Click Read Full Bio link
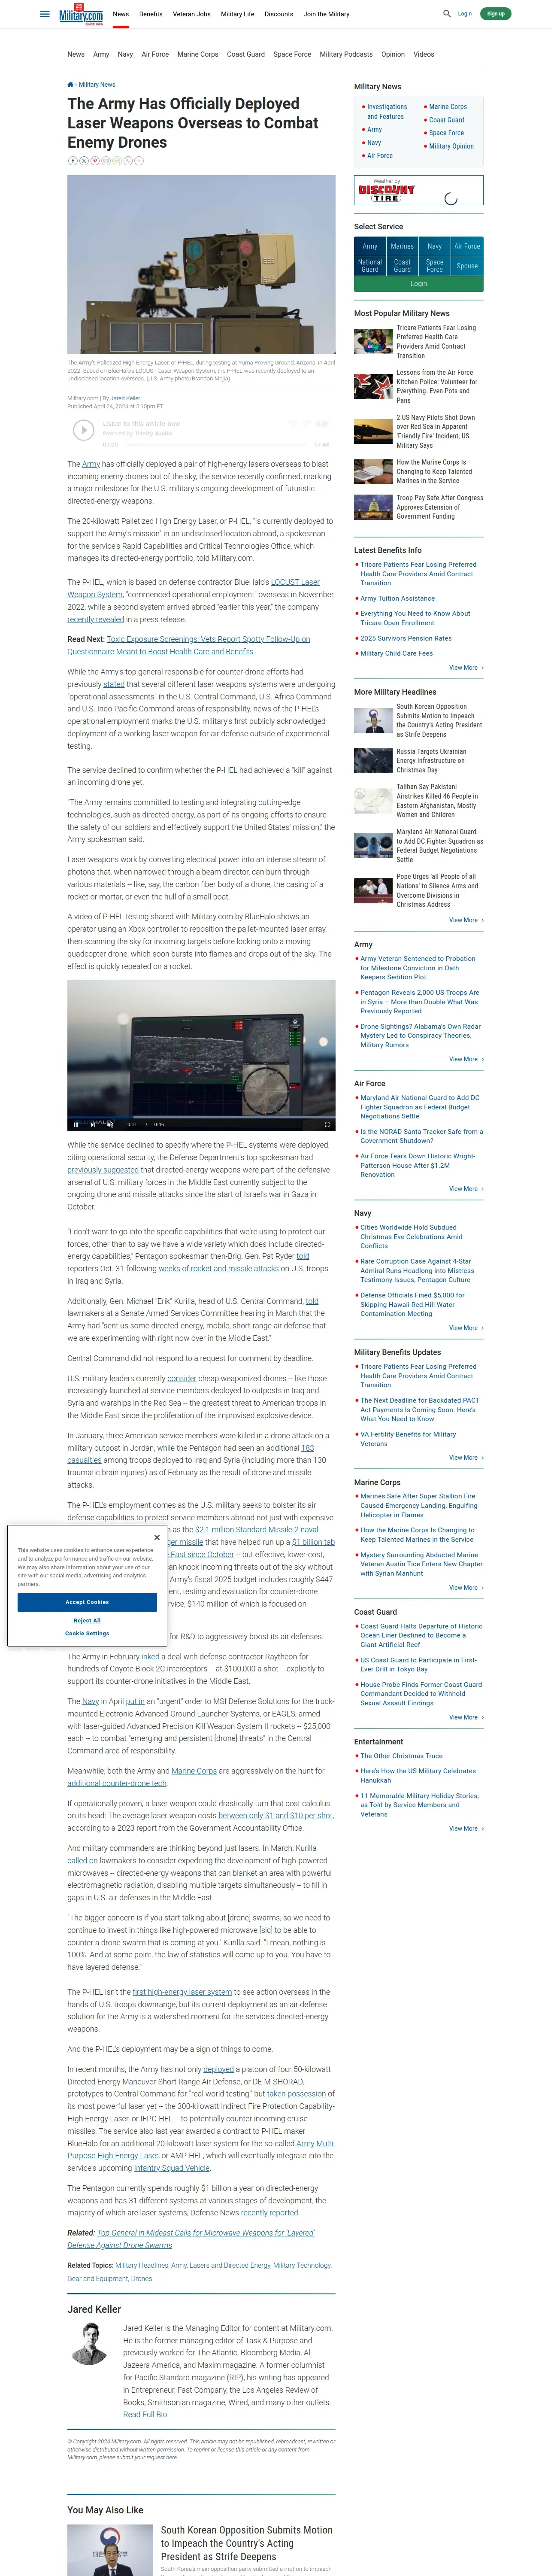 click(145, 2414)
